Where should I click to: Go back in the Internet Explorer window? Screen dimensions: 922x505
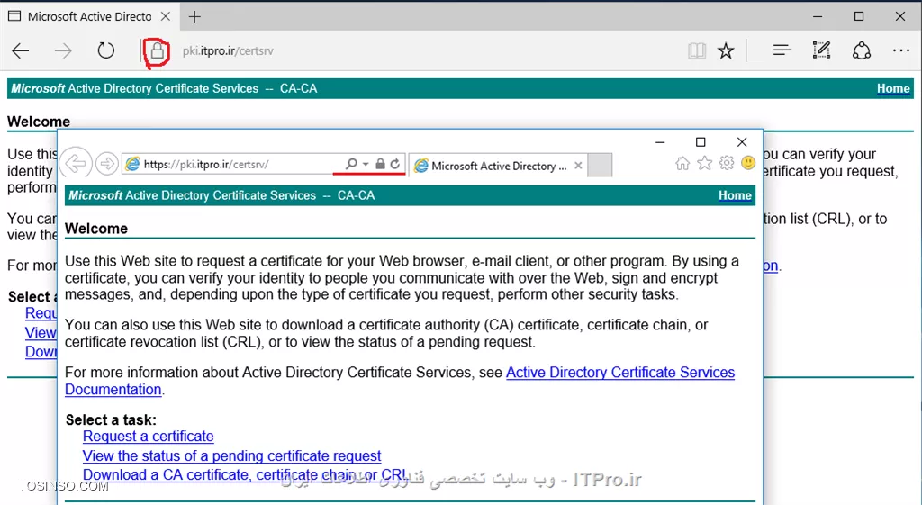(76, 163)
